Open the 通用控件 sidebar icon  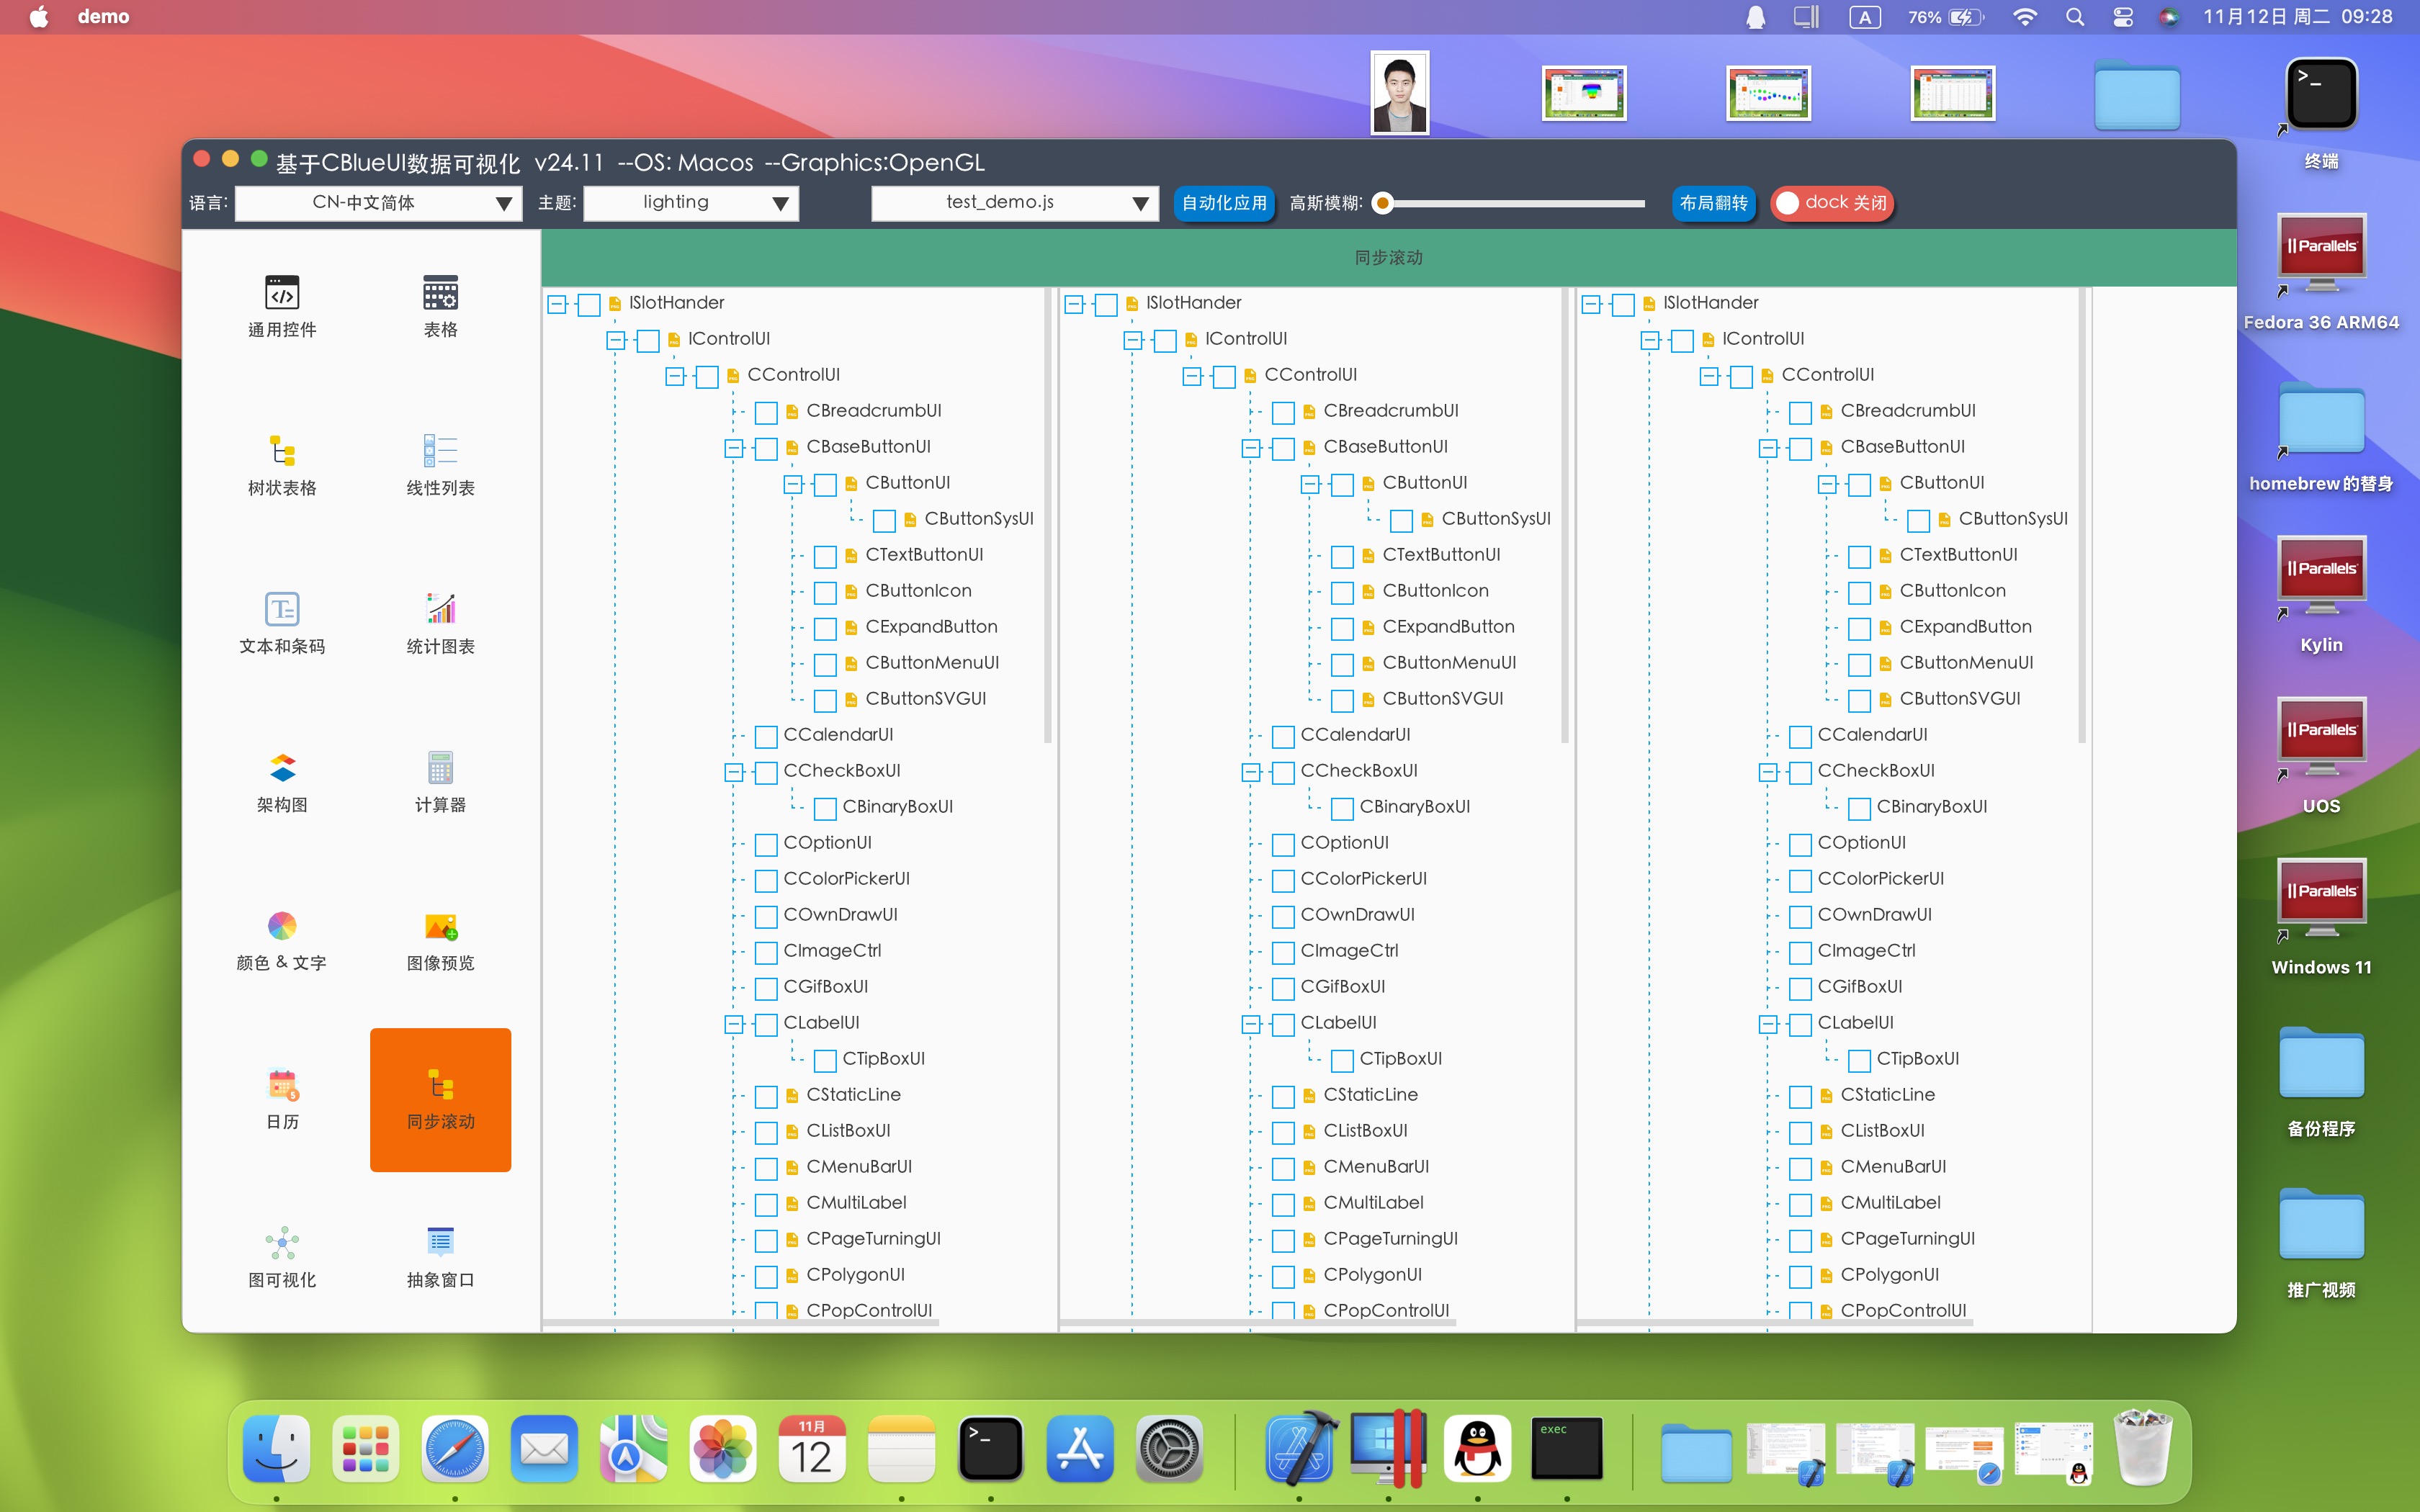click(x=282, y=294)
